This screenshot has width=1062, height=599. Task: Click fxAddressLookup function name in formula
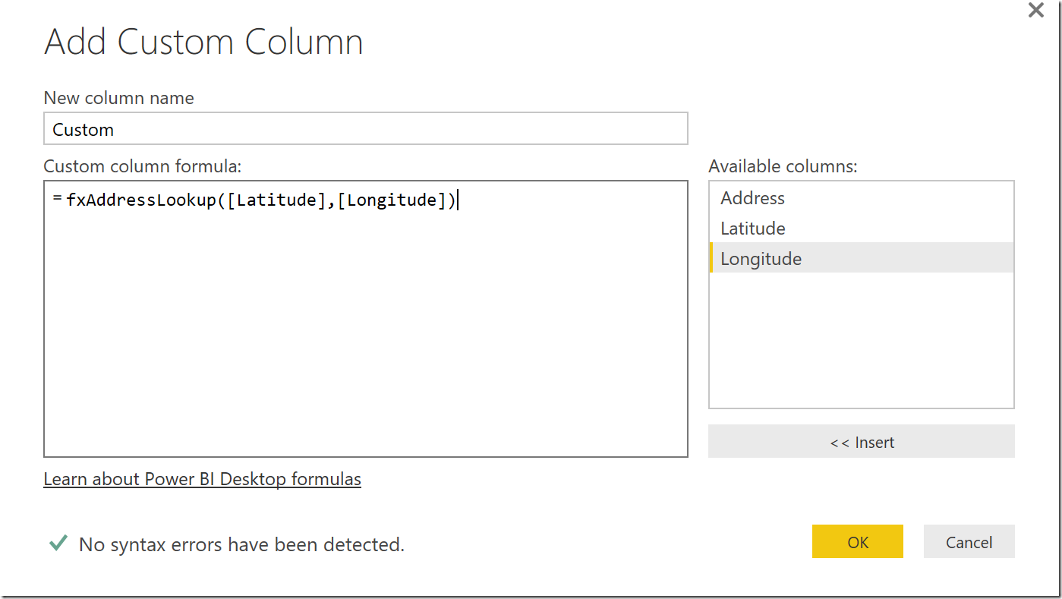(x=141, y=200)
